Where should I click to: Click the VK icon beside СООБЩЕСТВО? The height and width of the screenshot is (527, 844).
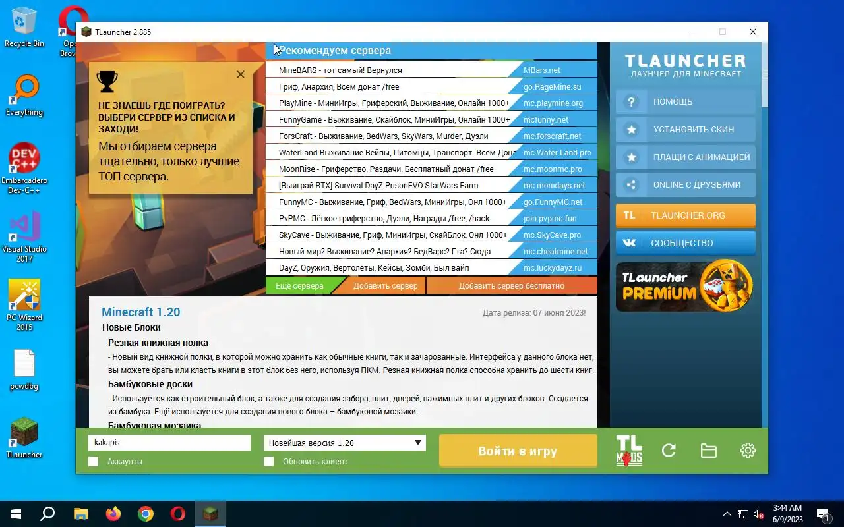[629, 243]
